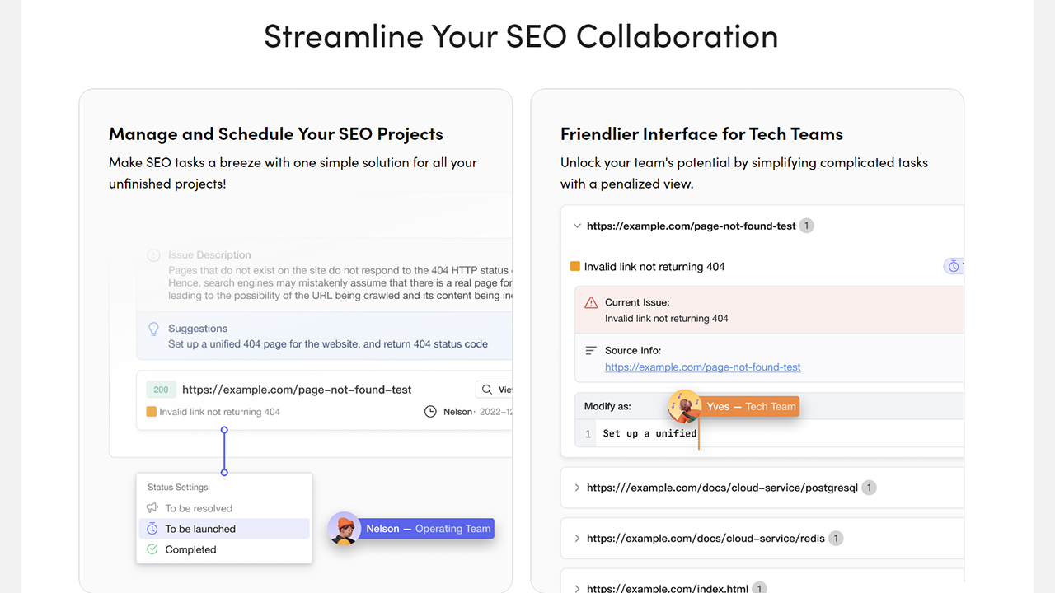Screen dimensions: 1055x593
Task: Click the Source Info lines icon
Action: pyautogui.click(x=591, y=350)
